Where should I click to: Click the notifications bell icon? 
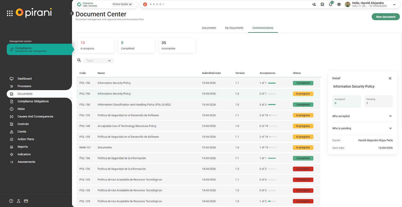tap(331, 4)
